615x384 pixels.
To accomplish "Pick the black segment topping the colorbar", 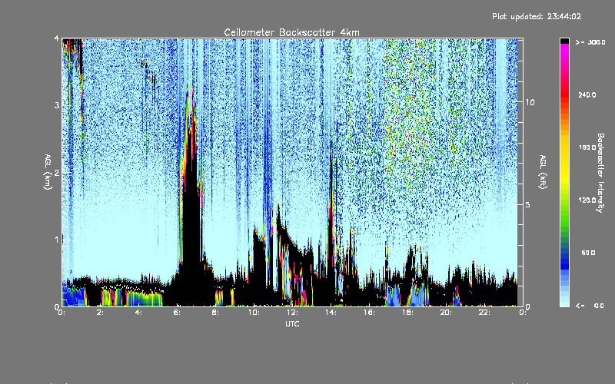I will [564, 41].
